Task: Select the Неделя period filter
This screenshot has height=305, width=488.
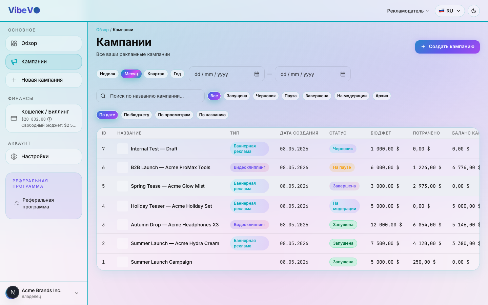Action: tap(107, 74)
